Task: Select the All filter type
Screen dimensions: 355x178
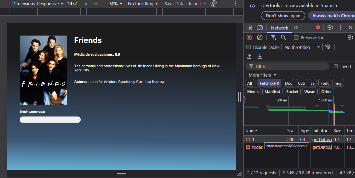Action: coord(250,83)
